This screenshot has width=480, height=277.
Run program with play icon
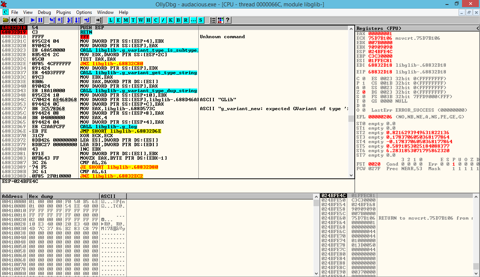pyautogui.click(x=33, y=20)
